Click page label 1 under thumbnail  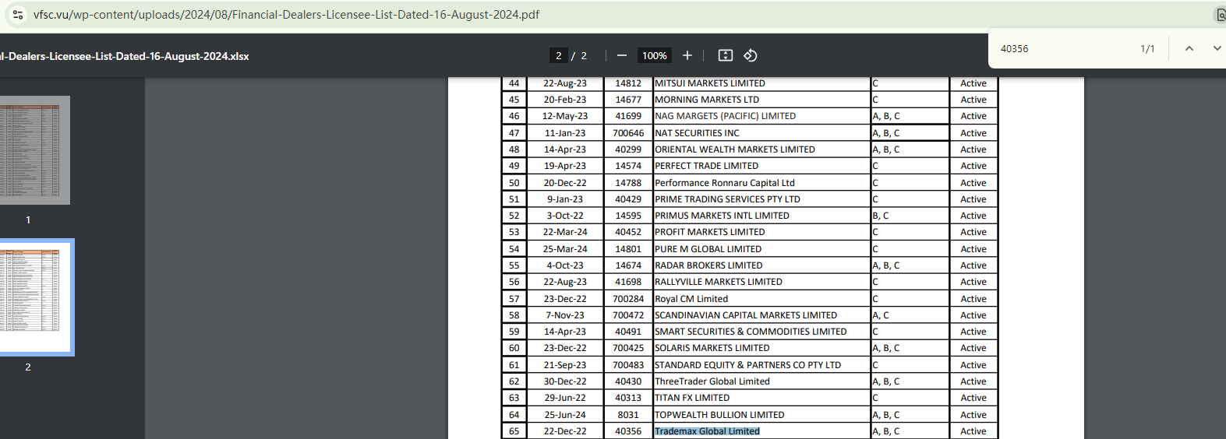(28, 220)
